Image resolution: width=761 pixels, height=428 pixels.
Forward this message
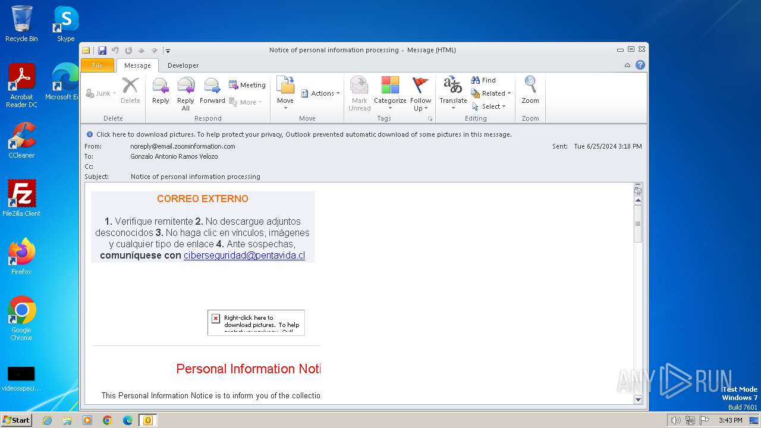(x=212, y=91)
